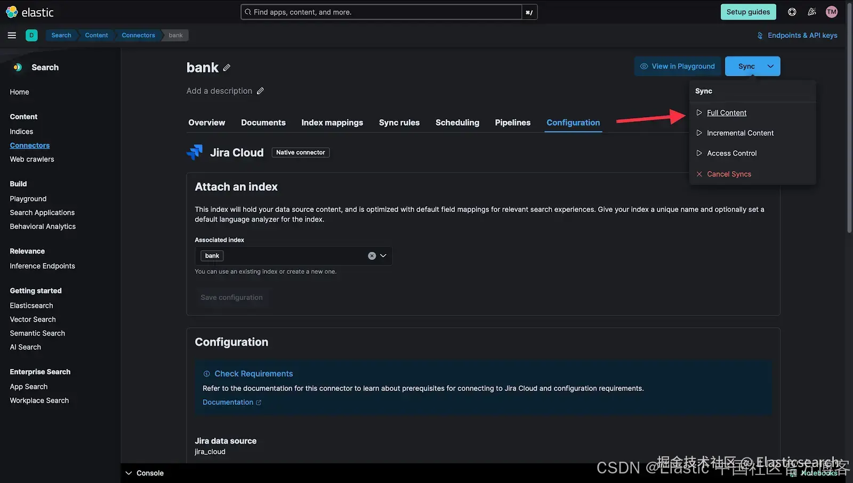853x483 pixels.
Task: Open Playground in the sidebar
Action: coord(28,199)
